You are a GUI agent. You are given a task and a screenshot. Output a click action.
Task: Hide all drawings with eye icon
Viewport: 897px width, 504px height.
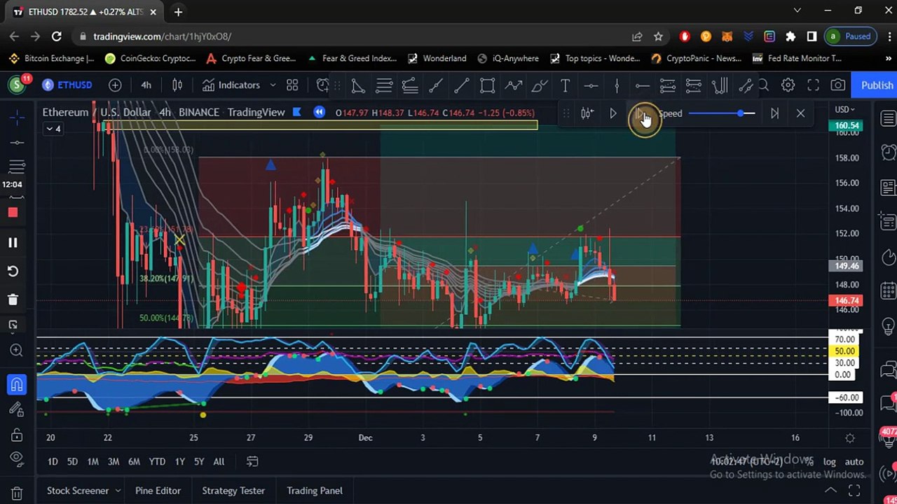[x=17, y=459]
